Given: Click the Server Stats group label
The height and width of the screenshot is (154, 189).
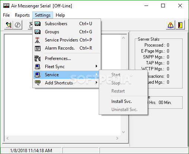Looking at the screenshot, I should (x=149, y=39).
